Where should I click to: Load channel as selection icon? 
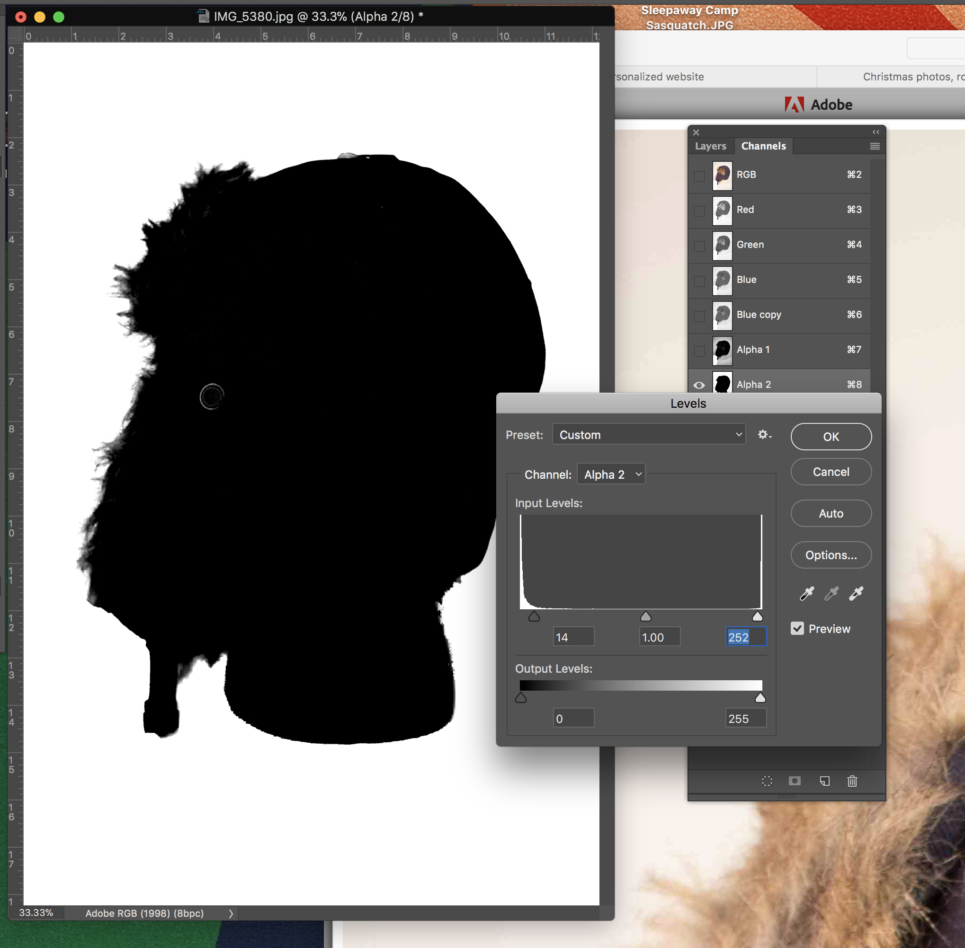pyautogui.click(x=767, y=781)
